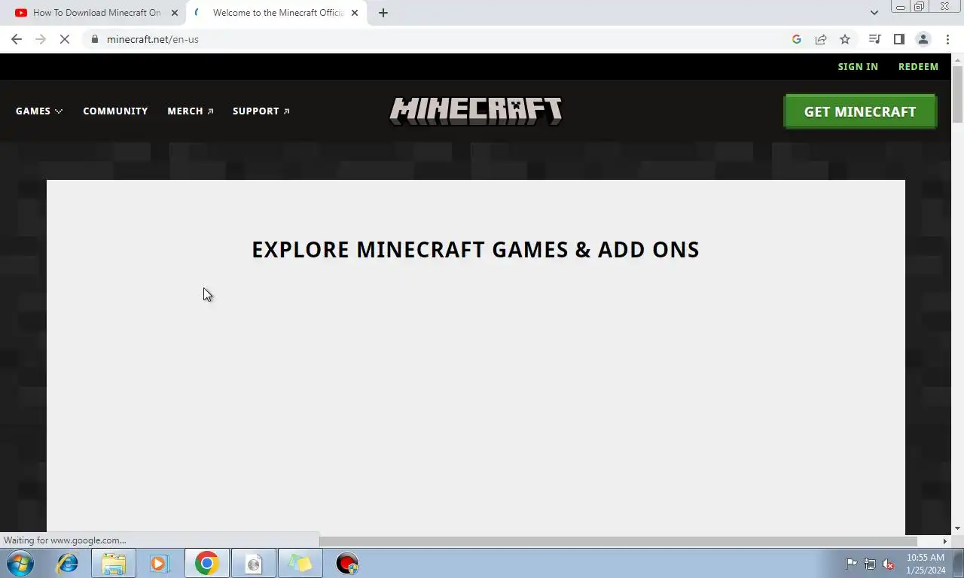Switch to the YouTube How To Download tab
Screen dimensions: 964x578
tap(96, 13)
